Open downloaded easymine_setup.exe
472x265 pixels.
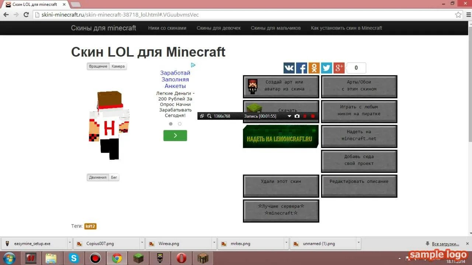[35, 244]
